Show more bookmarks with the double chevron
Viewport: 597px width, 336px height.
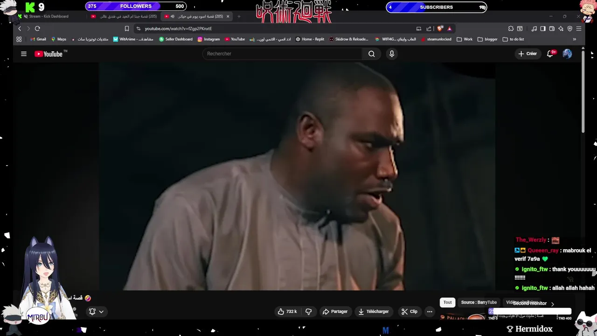(x=574, y=39)
